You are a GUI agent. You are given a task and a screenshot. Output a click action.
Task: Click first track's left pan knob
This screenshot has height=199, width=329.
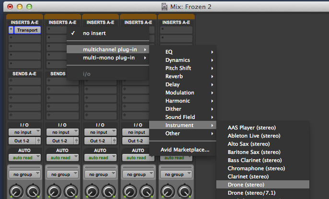[x=16, y=191]
